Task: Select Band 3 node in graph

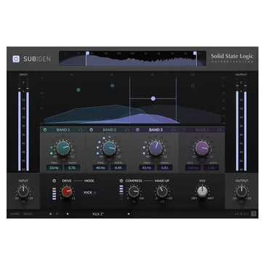Action: [x=153, y=99]
